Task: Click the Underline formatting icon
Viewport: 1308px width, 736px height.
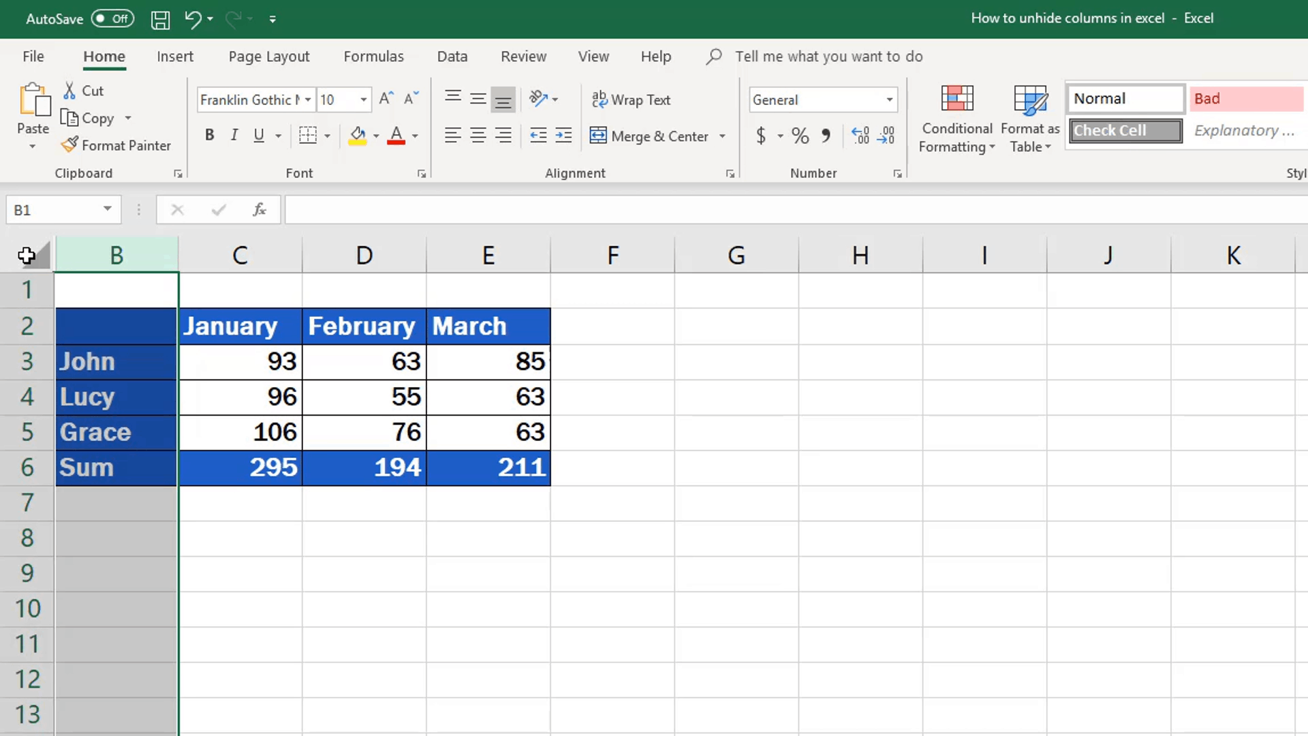Action: pyautogui.click(x=259, y=136)
